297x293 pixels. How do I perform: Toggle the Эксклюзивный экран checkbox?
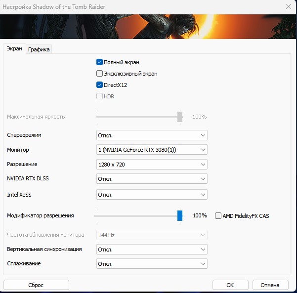click(x=99, y=74)
